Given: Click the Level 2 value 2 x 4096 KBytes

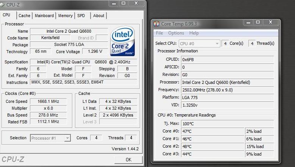Looking at the screenshot, I should [x=118, y=115].
